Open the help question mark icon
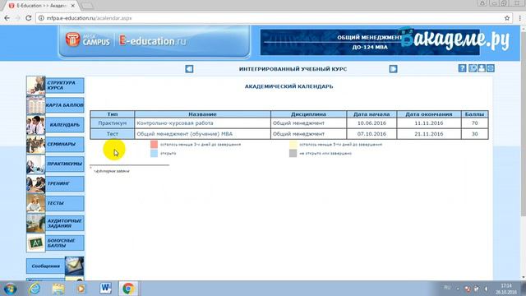Viewport: 526px width, 296px height. click(x=462, y=68)
